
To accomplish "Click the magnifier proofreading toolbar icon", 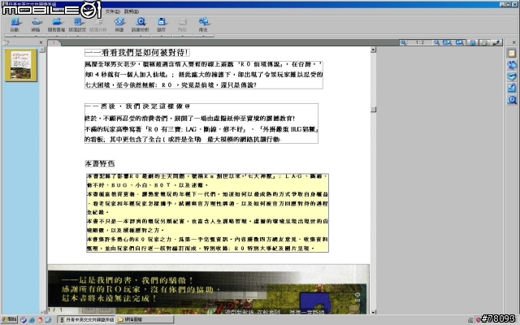I will point(141,24).
